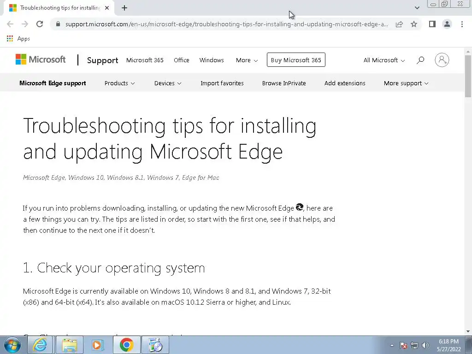This screenshot has height=354, width=472.
Task: Focus the address bar URL
Action: [x=226, y=24]
